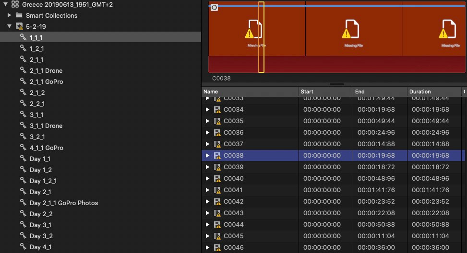Click the C0038 label under the filmstrip
The width and height of the screenshot is (467, 253).
[221, 78]
